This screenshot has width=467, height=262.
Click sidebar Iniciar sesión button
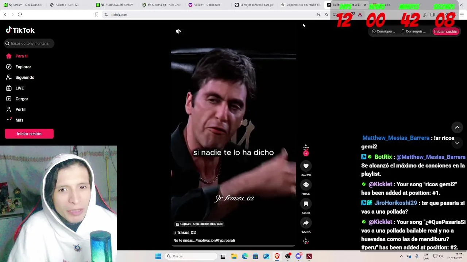(29, 134)
